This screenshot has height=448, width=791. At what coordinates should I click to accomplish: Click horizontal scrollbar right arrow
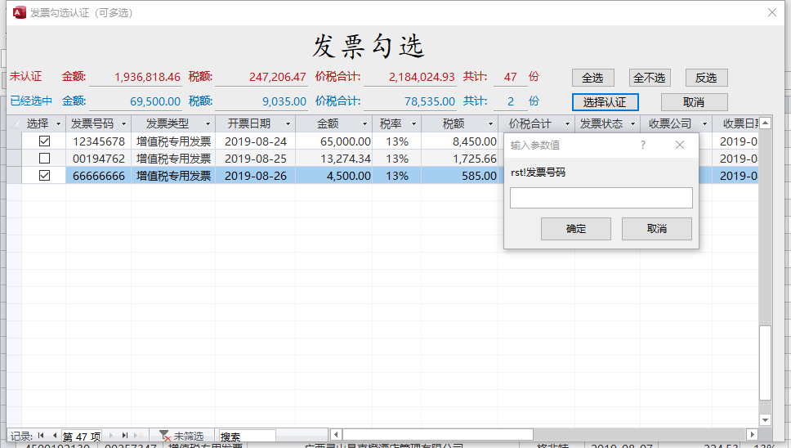click(x=752, y=434)
